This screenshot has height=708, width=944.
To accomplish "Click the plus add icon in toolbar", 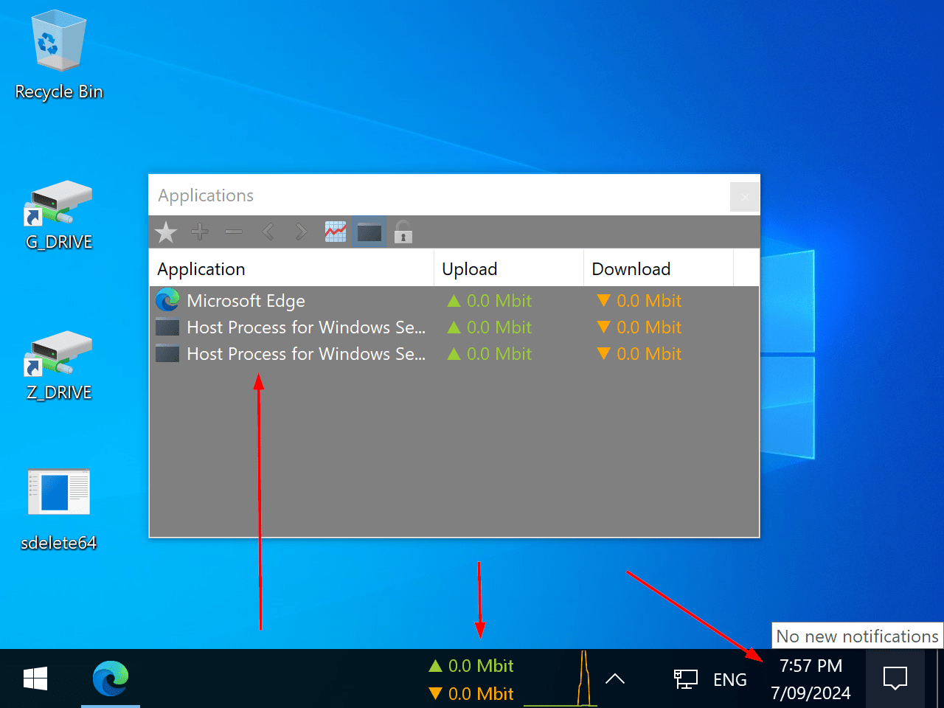I will coord(200,232).
